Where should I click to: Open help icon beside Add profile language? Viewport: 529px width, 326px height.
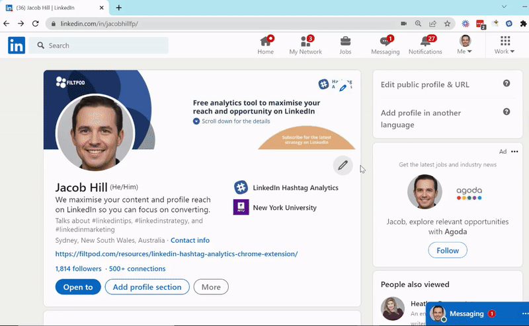point(507,112)
